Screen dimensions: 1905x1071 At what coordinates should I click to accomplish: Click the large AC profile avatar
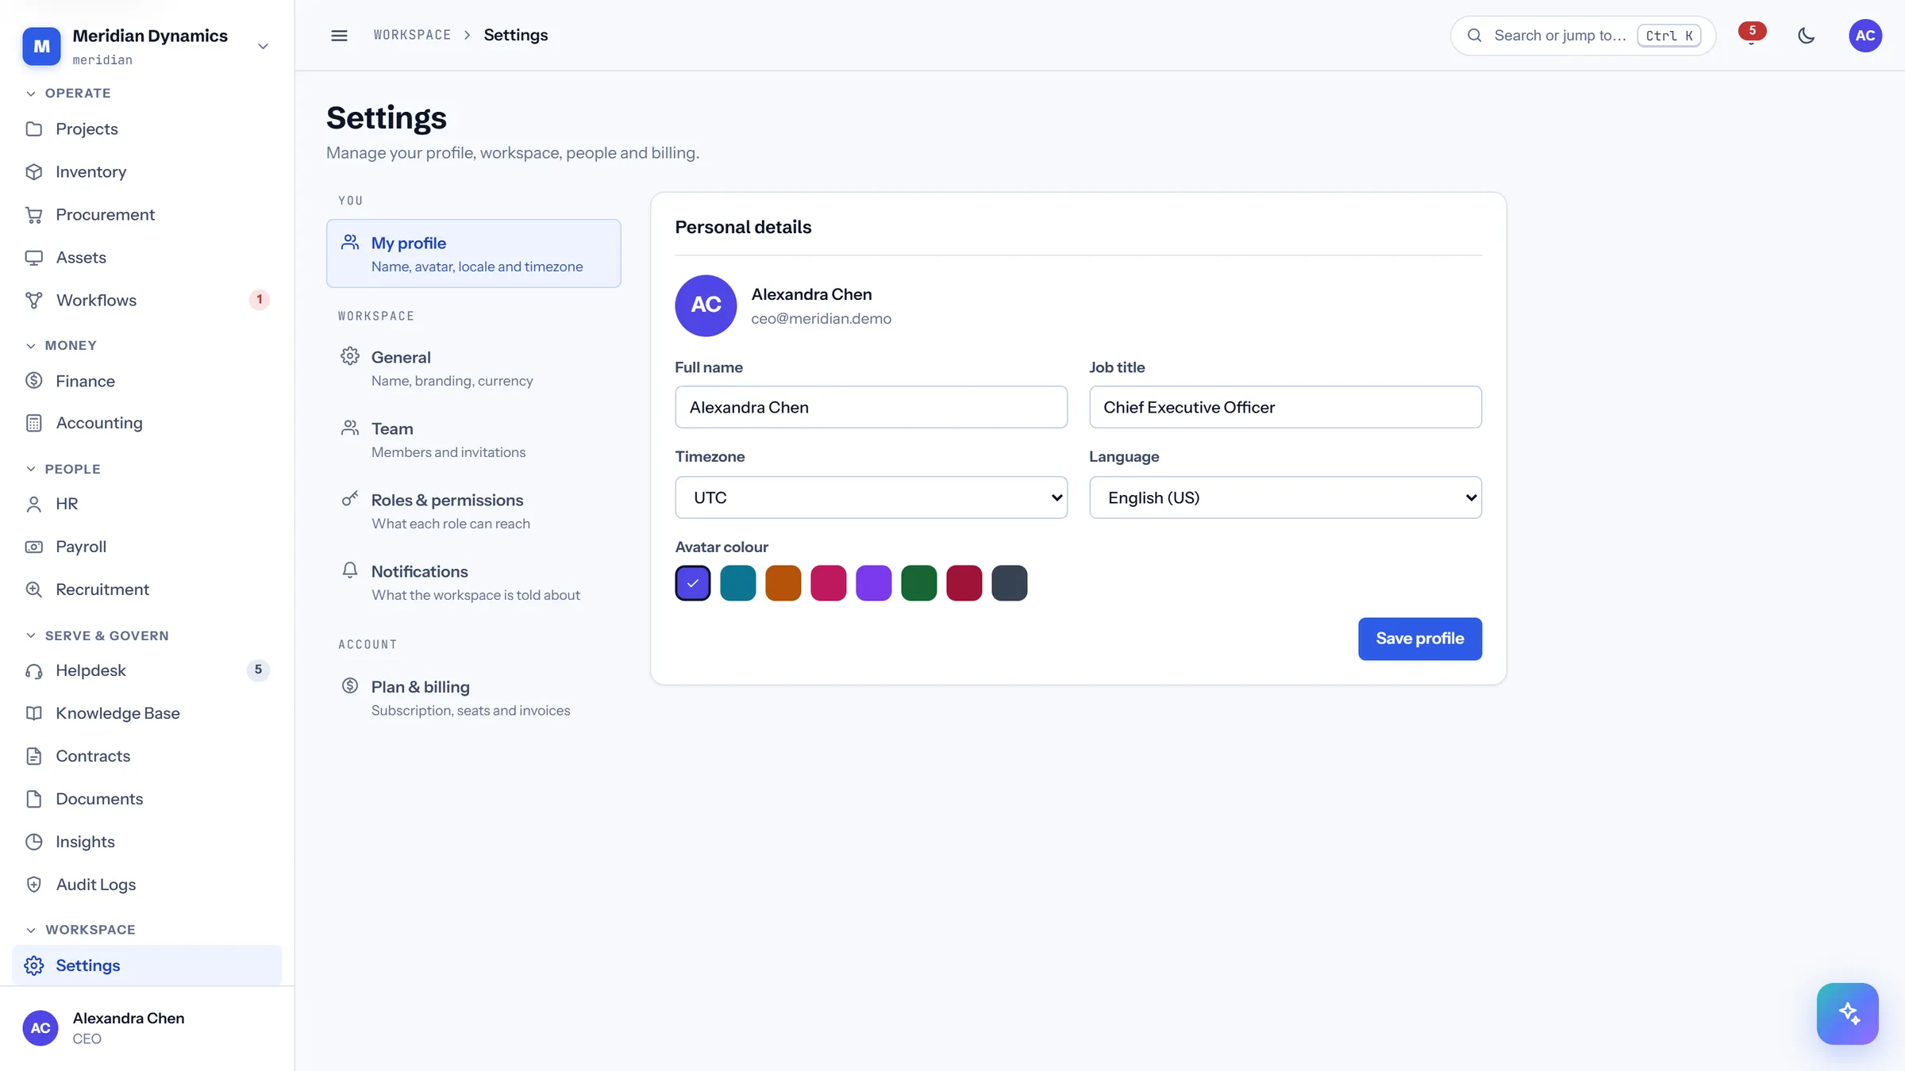click(706, 305)
